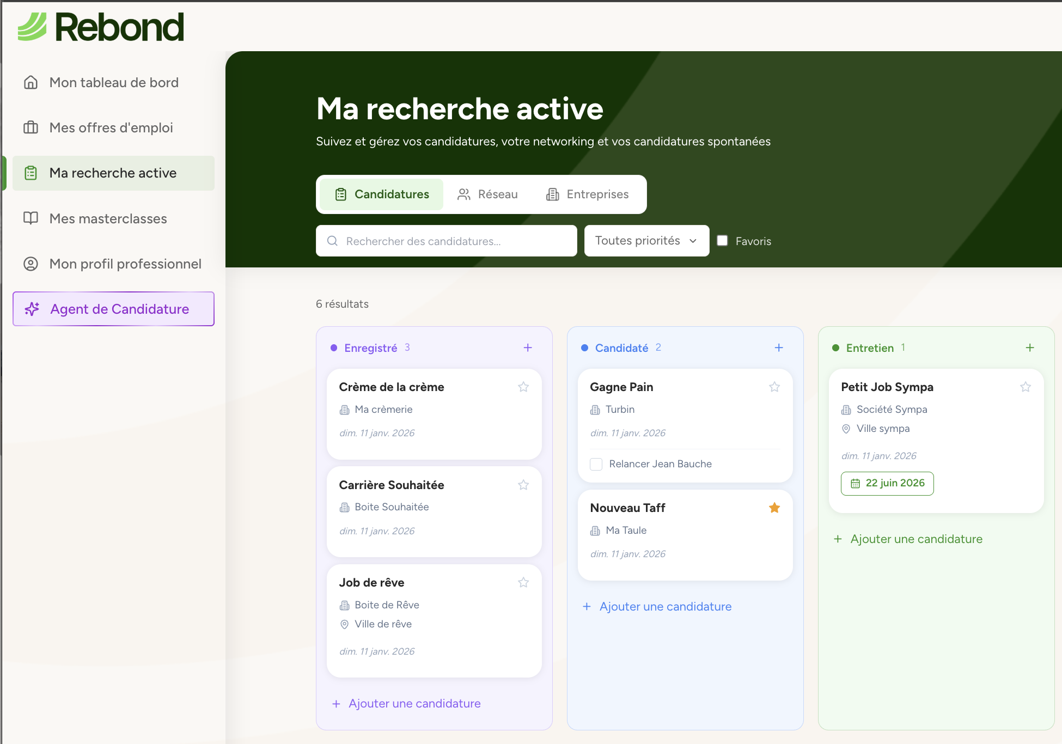Unstar the Nouveau Taff card

774,508
